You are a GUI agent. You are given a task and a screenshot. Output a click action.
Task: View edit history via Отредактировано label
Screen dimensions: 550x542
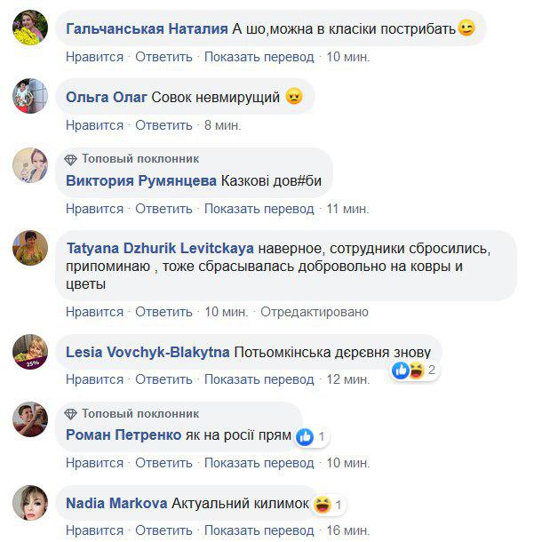click(314, 312)
